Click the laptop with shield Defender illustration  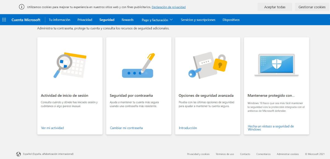tap(276, 65)
